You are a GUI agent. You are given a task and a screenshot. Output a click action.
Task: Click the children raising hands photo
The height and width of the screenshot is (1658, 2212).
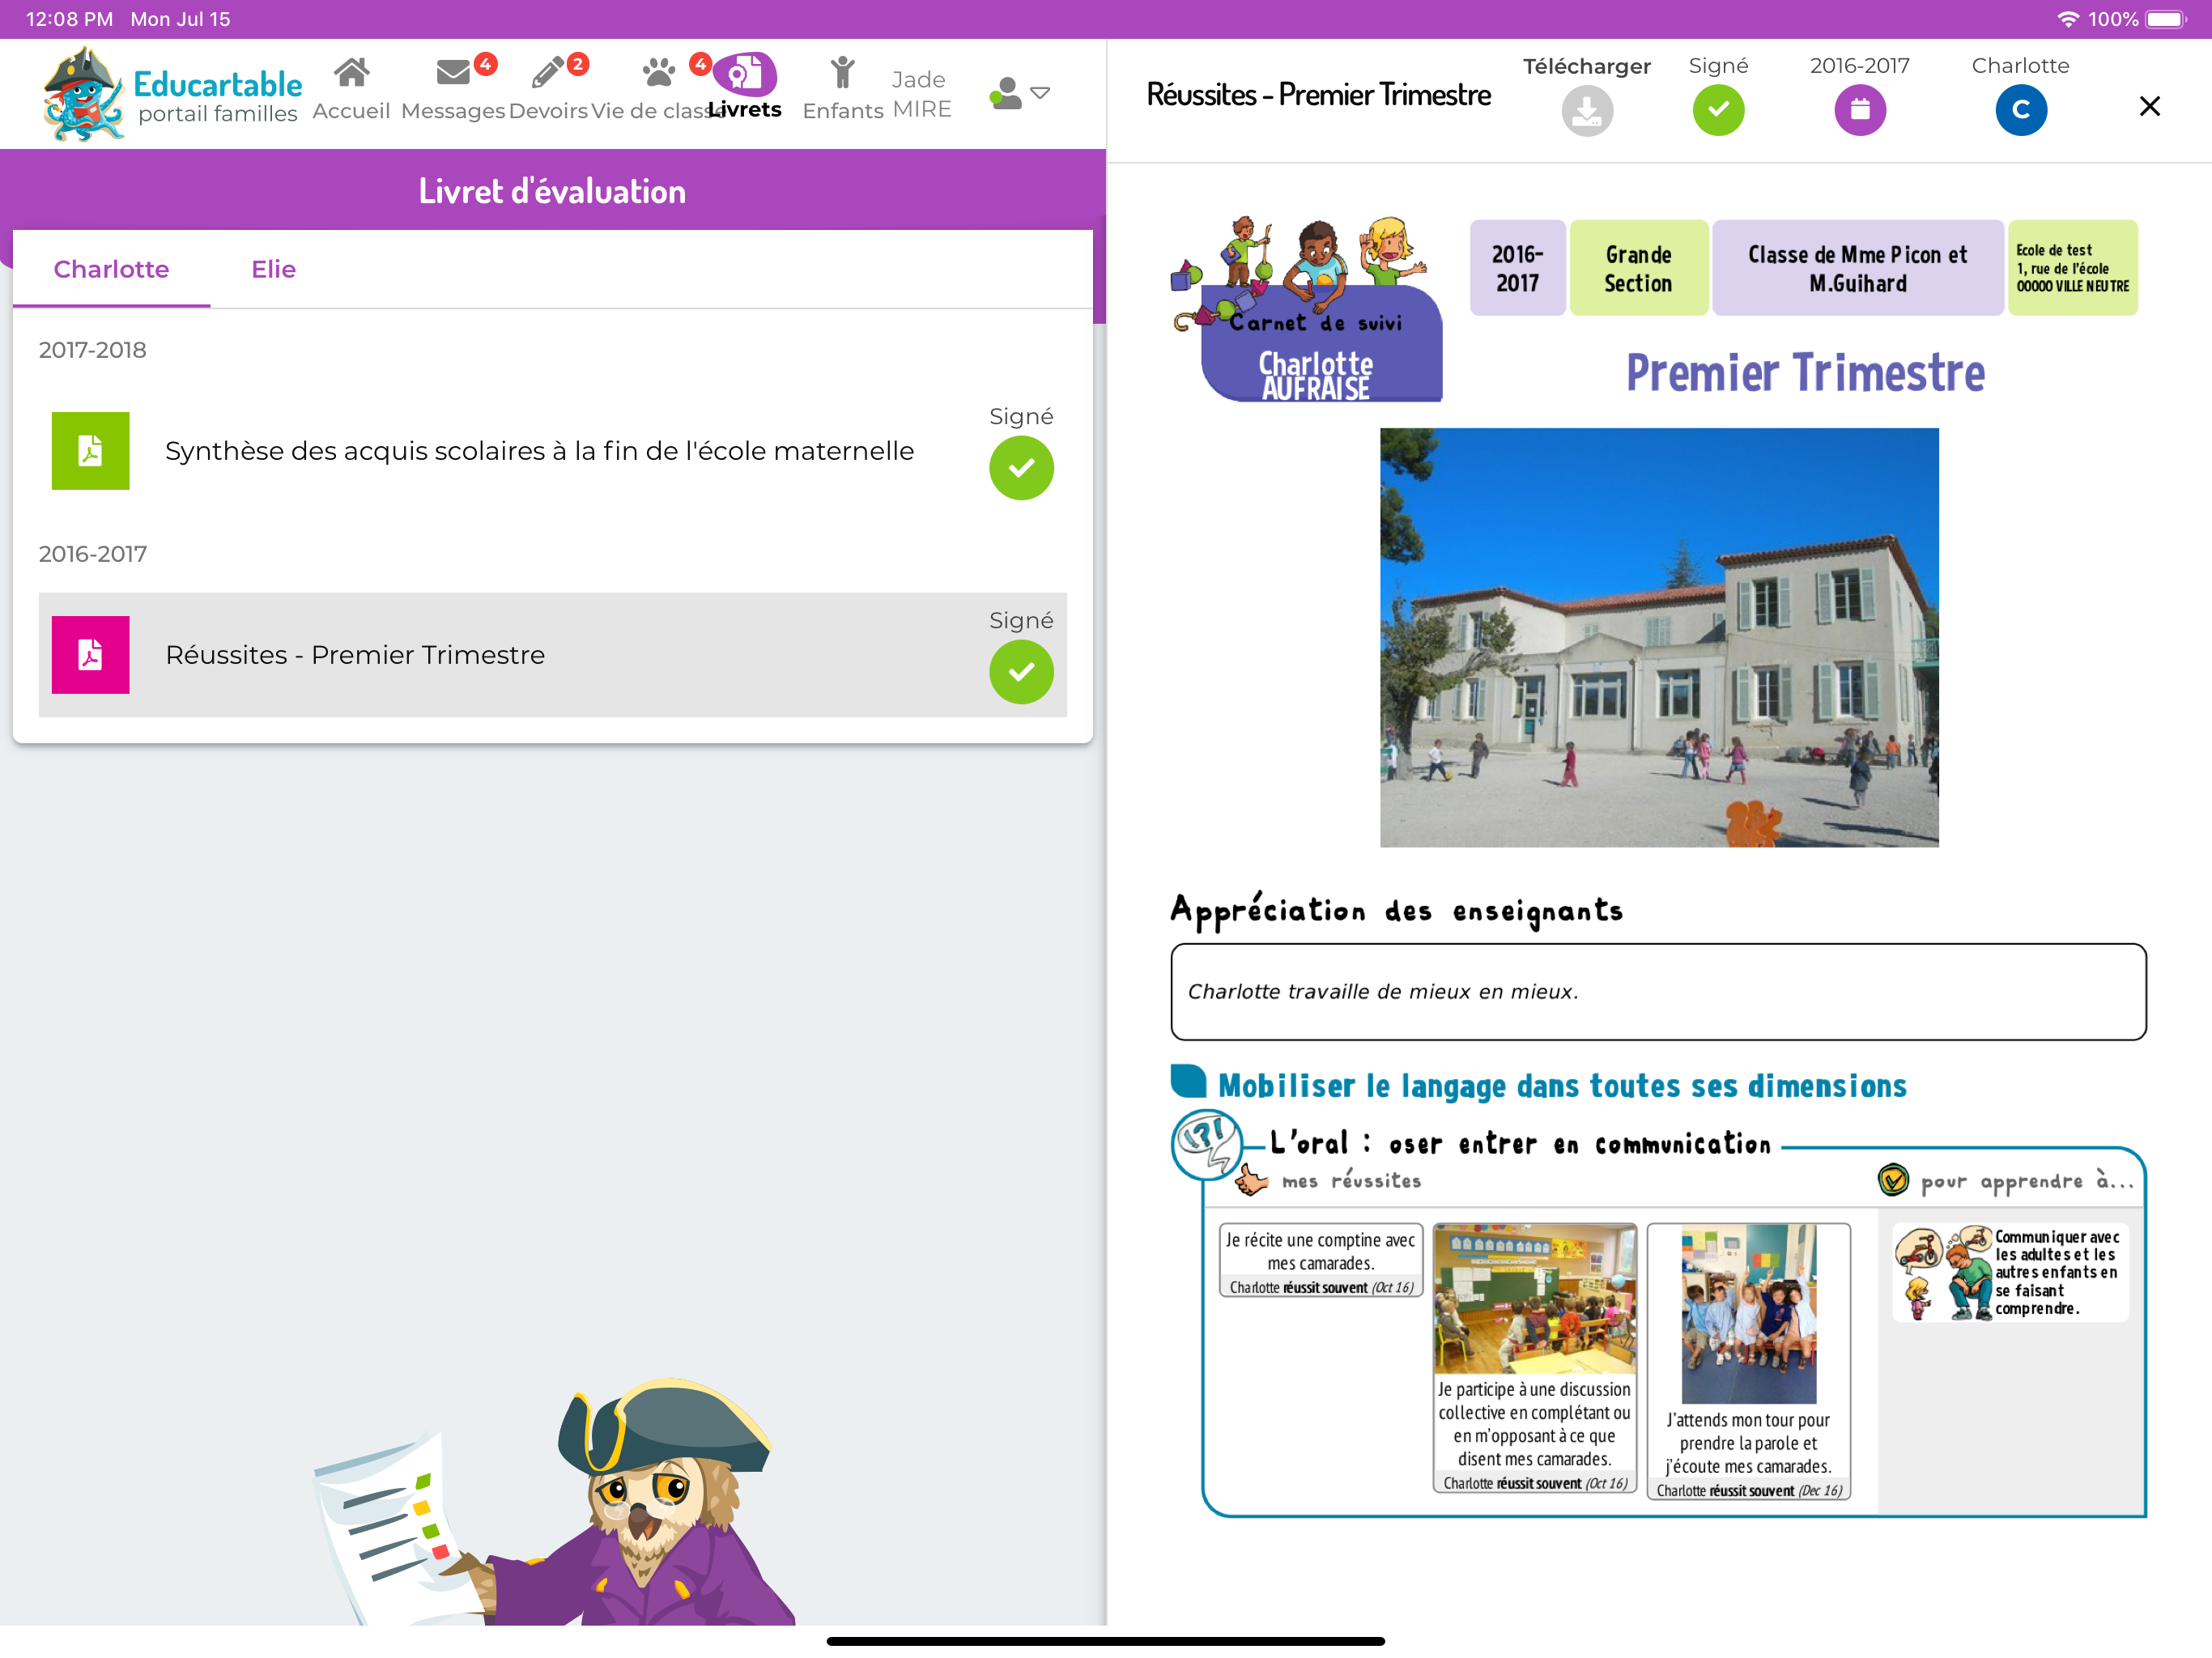pyautogui.click(x=1748, y=1314)
